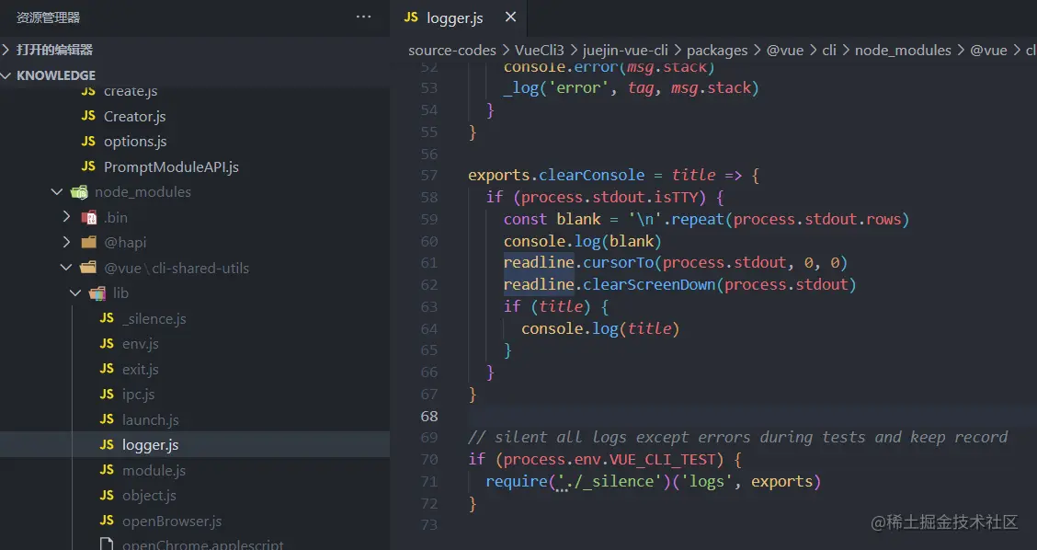1037x550 pixels.
Task: Open launch.js in the lib folder
Action: pos(150,419)
